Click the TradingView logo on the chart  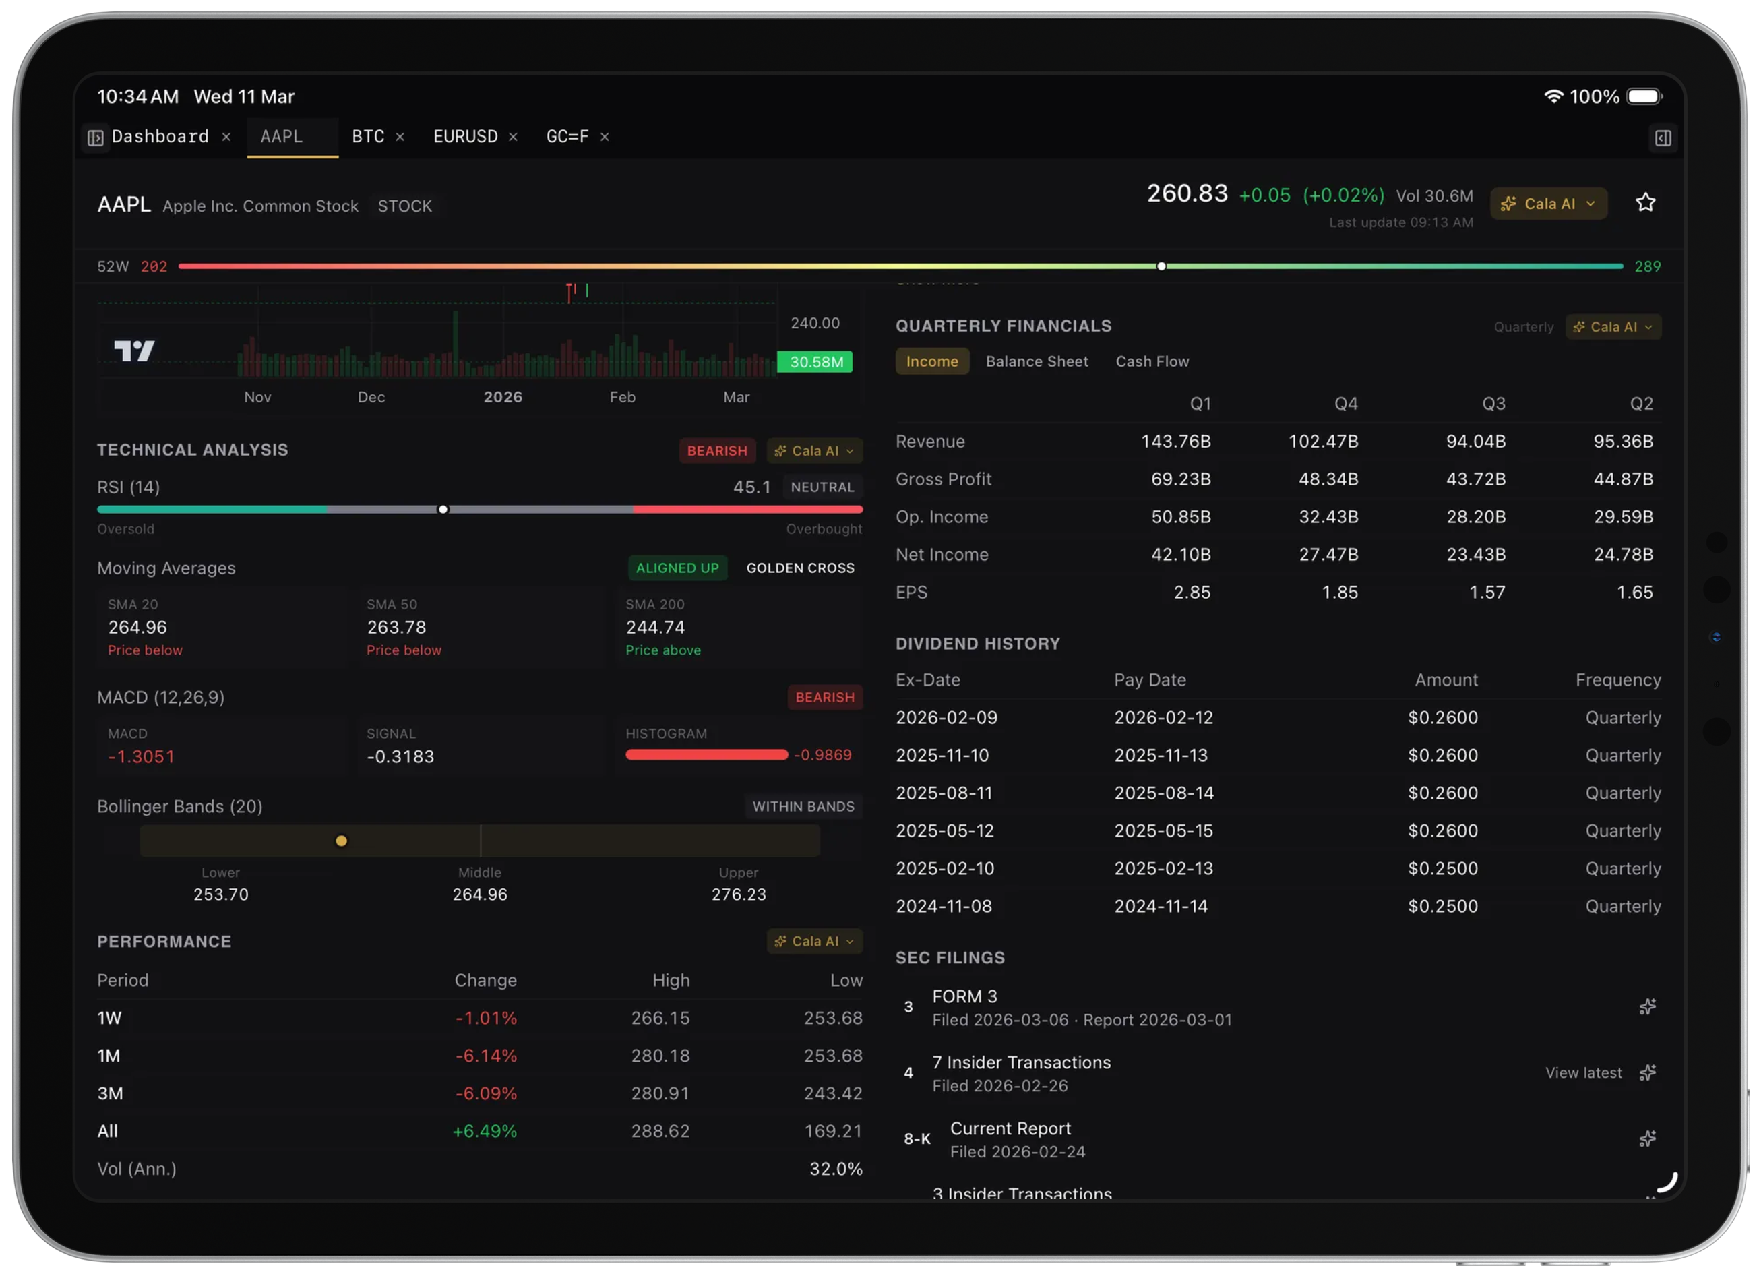pos(135,351)
